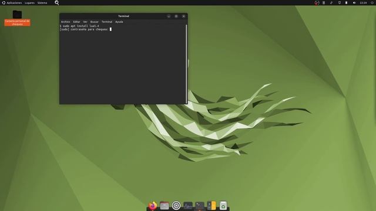Open the yellow-and-gray dock app icon
Screen dimensions: 376x211
tap(211, 206)
